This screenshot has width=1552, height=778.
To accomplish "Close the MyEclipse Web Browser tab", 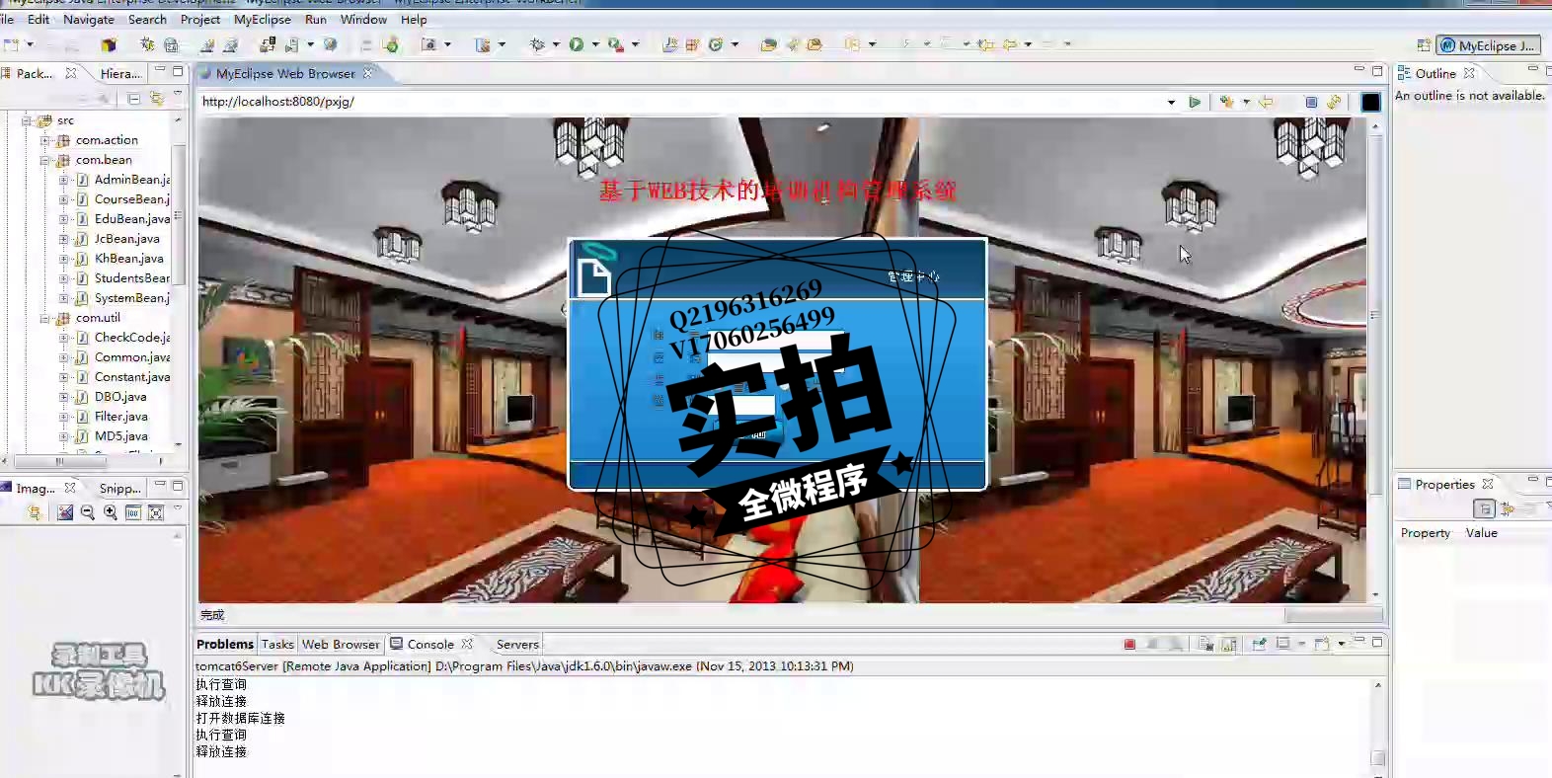I will point(367,73).
